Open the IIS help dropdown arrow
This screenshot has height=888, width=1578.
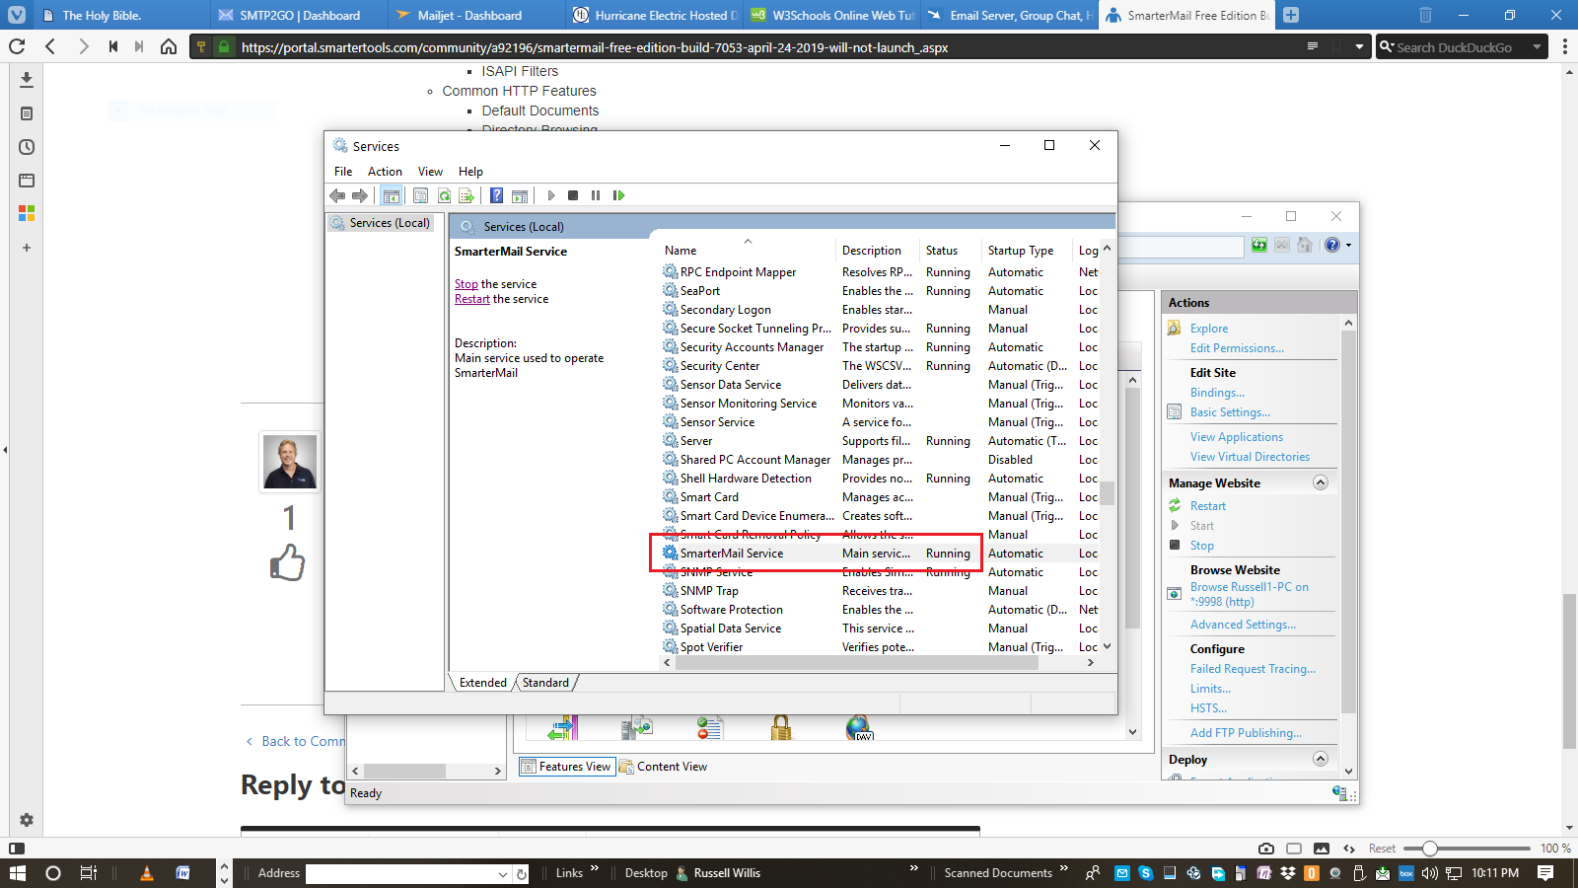point(1348,245)
